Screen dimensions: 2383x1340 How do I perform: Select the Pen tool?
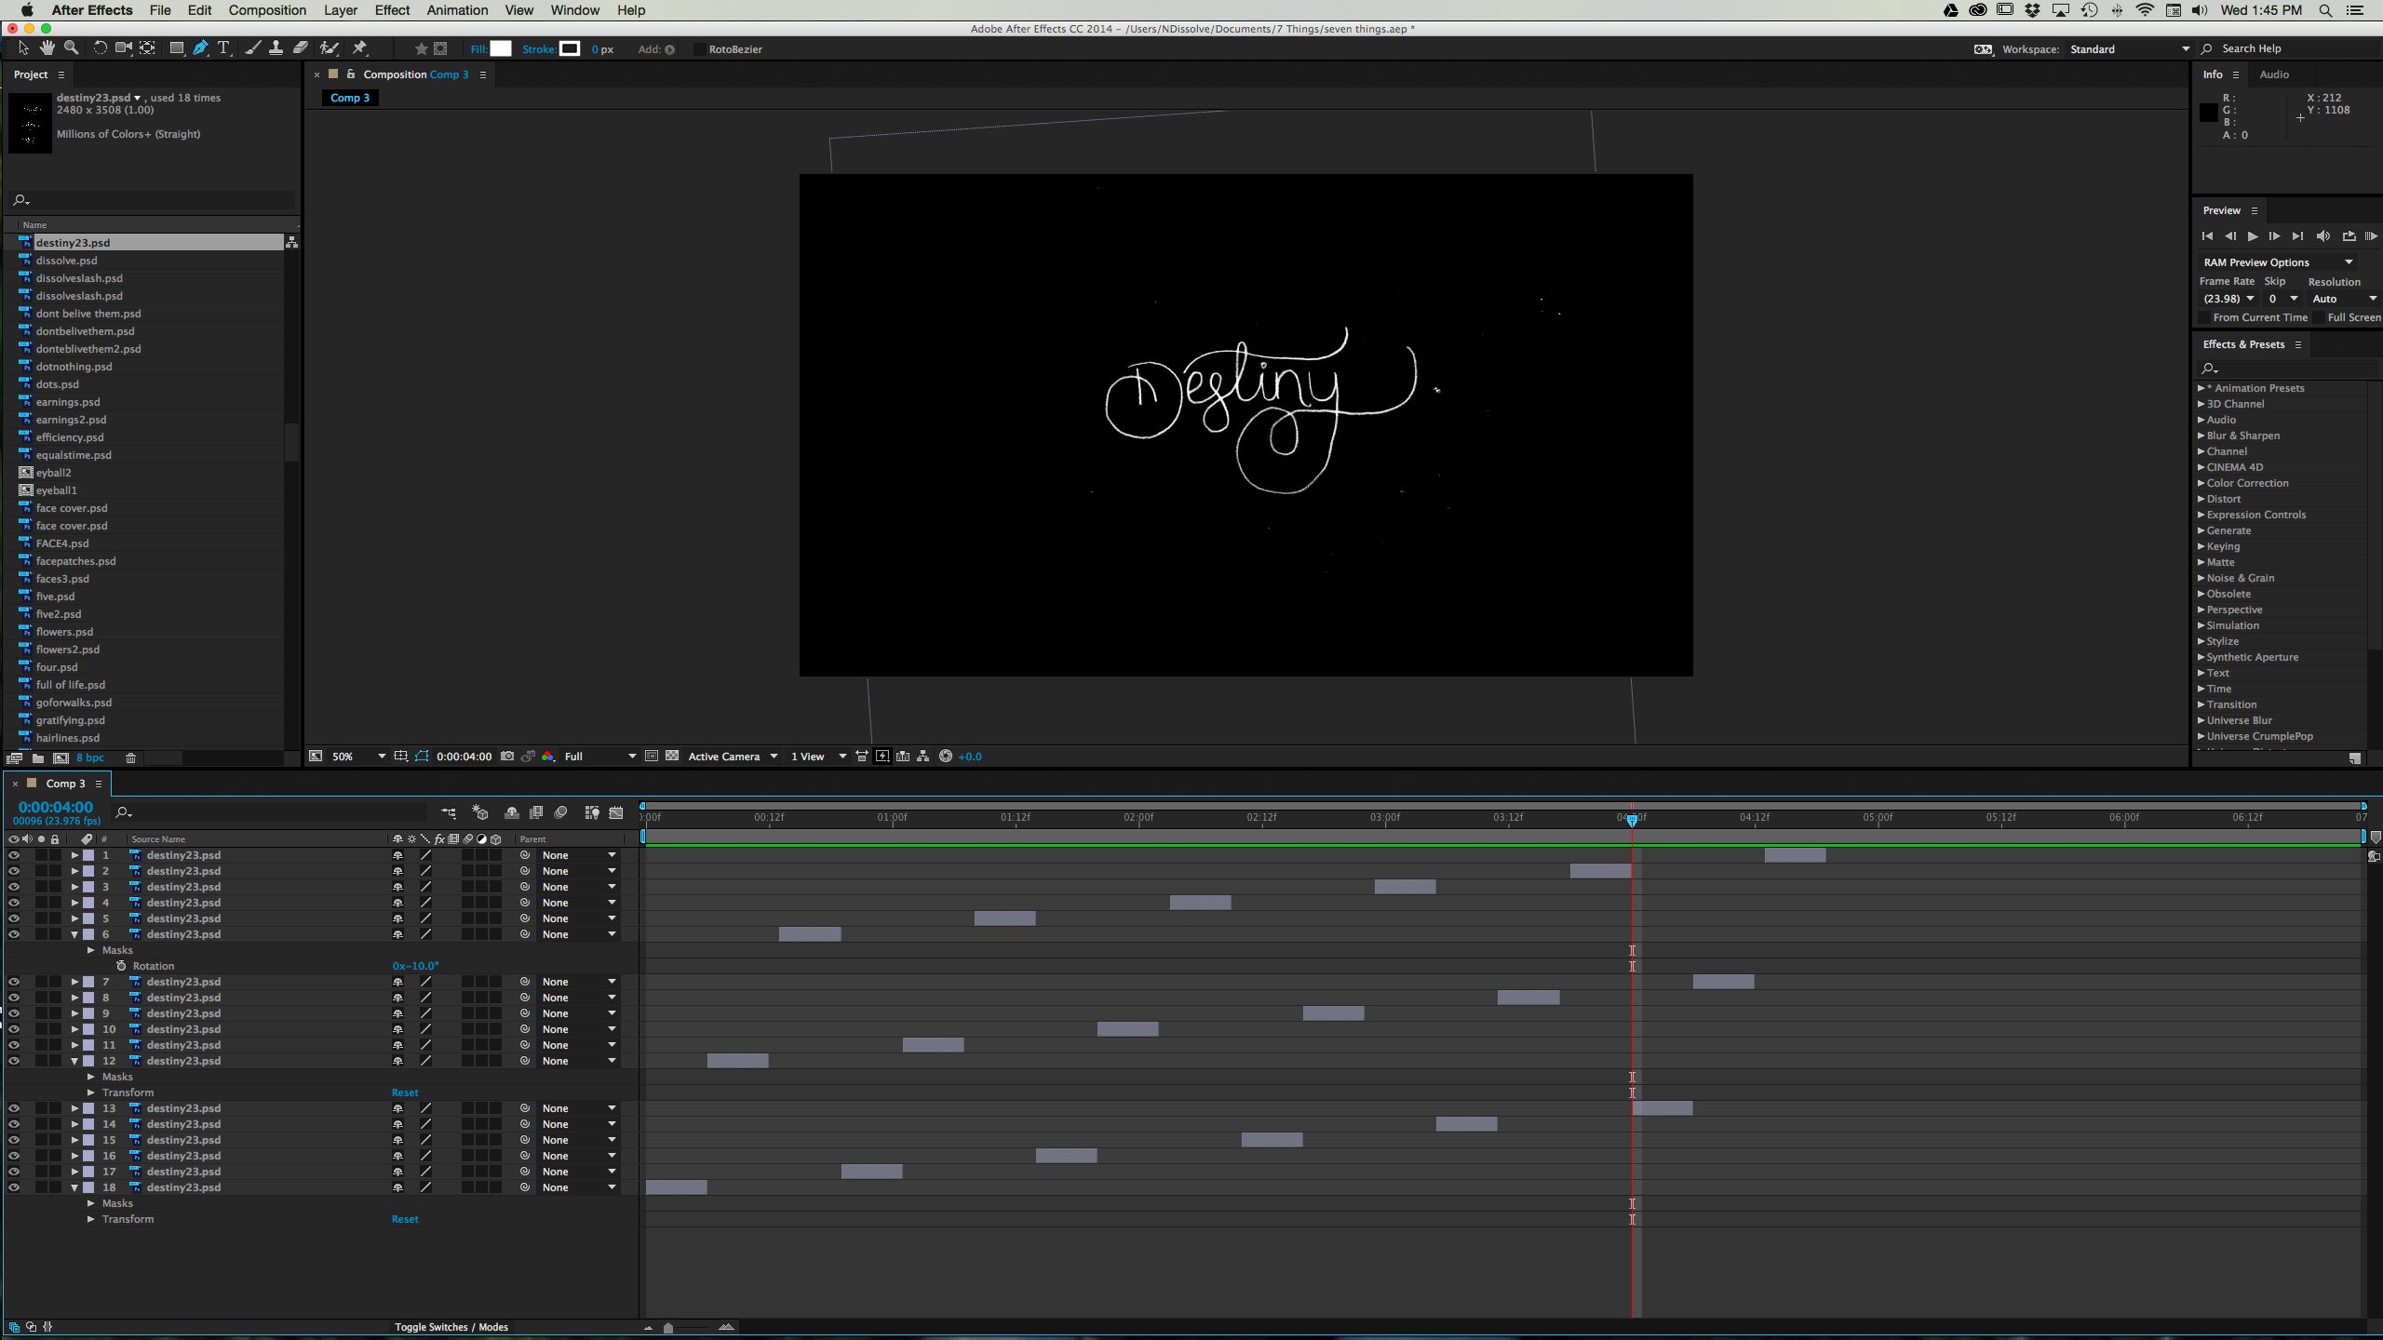coord(200,48)
